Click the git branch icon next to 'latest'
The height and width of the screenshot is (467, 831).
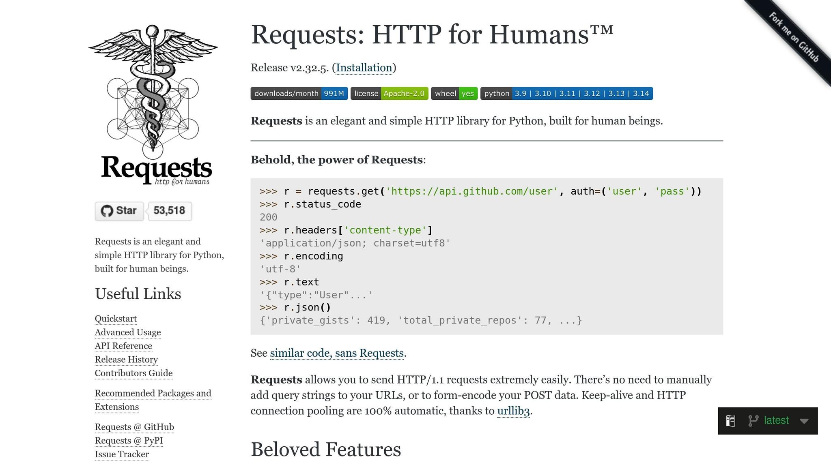(754, 420)
